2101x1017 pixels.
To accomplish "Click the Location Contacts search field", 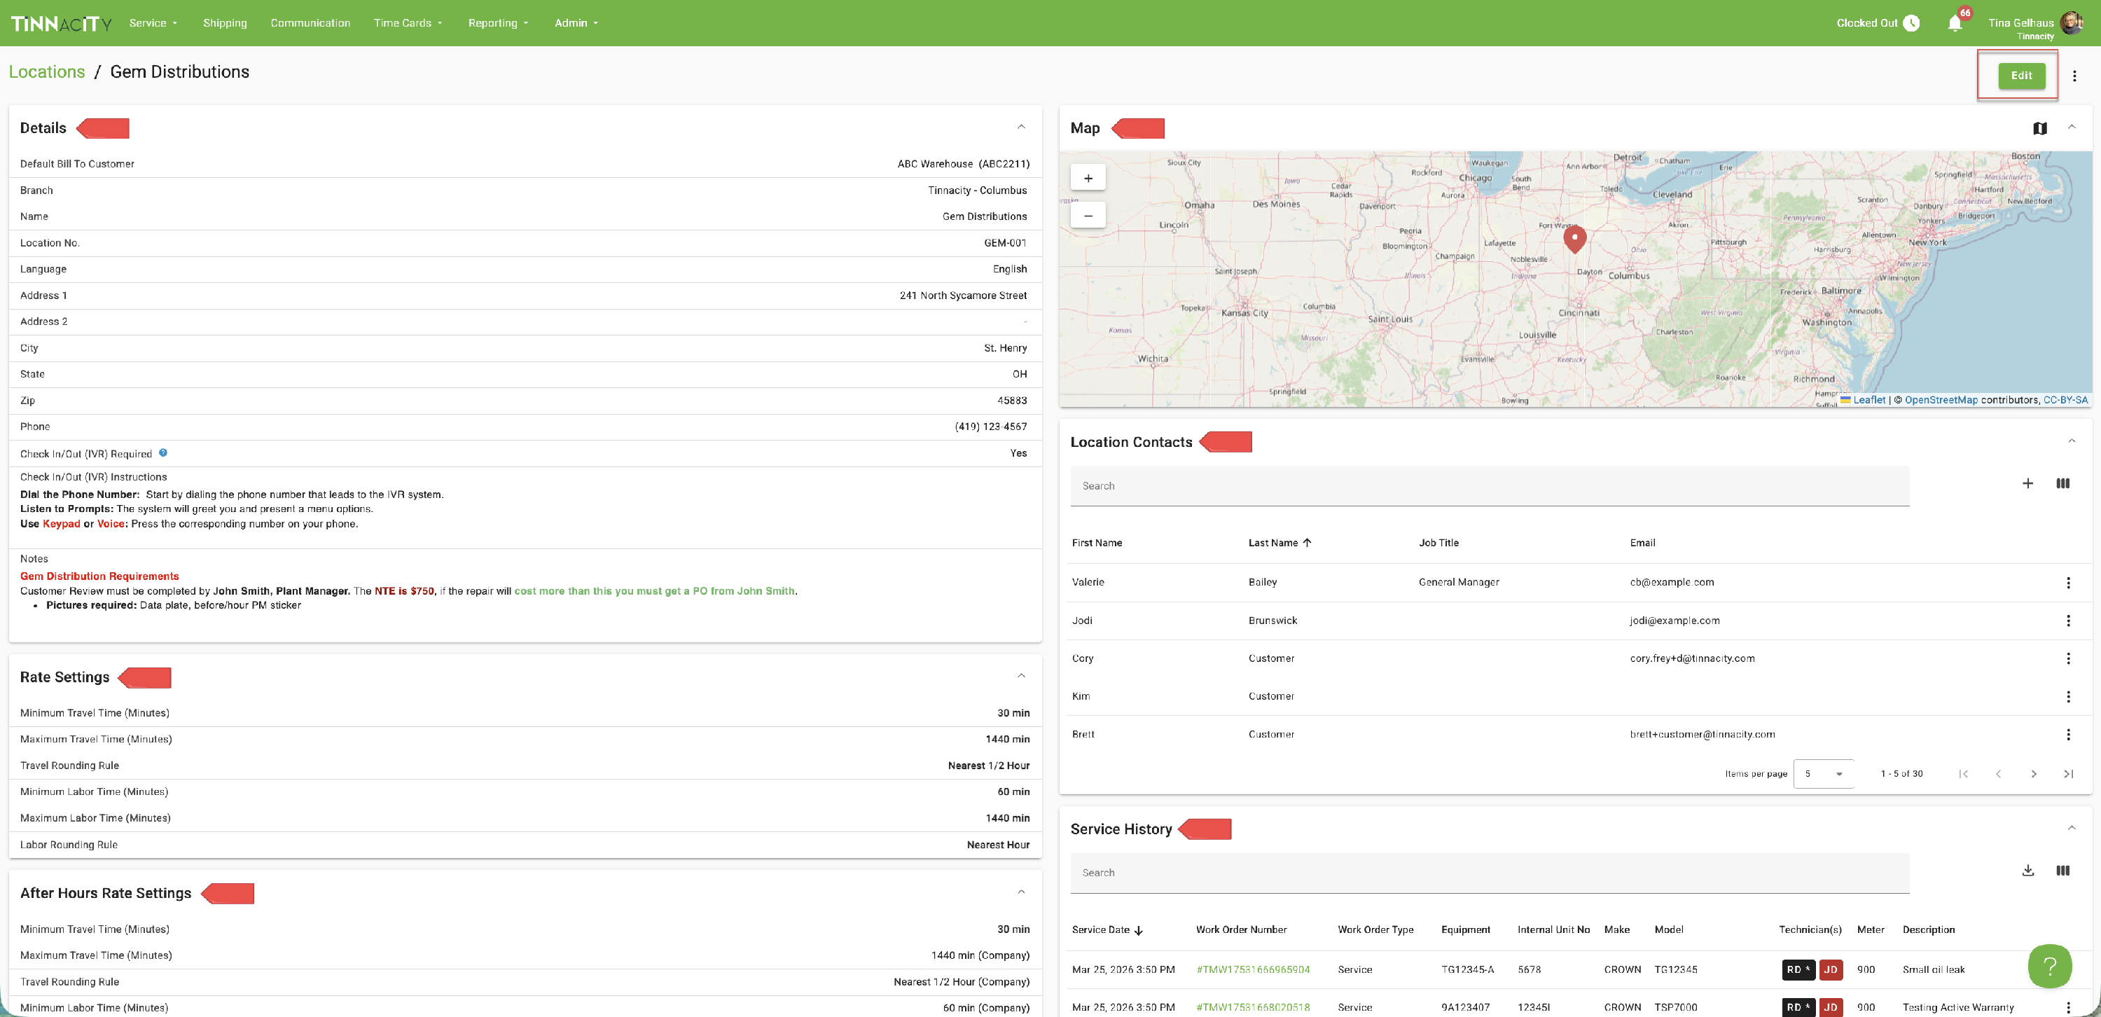I will pyautogui.click(x=1488, y=486).
